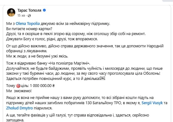173x122 pixels.
Task: Open the post timestamp 15 хв
Action: click(21, 16)
